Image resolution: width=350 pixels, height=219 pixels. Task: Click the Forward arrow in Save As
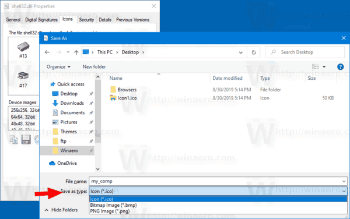click(x=59, y=52)
